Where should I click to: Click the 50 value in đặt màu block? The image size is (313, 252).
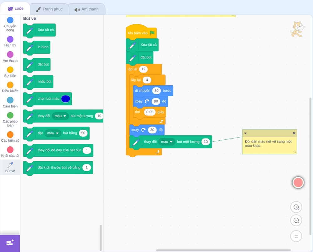(83, 133)
